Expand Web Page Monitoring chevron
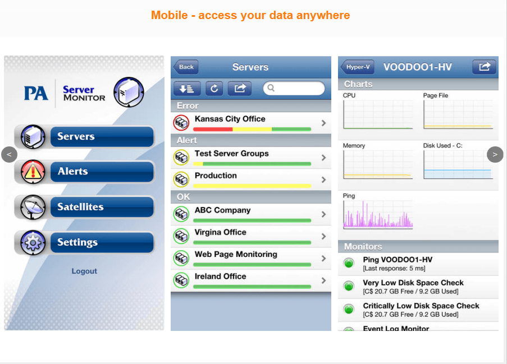This screenshot has width=507, height=364. (323, 258)
